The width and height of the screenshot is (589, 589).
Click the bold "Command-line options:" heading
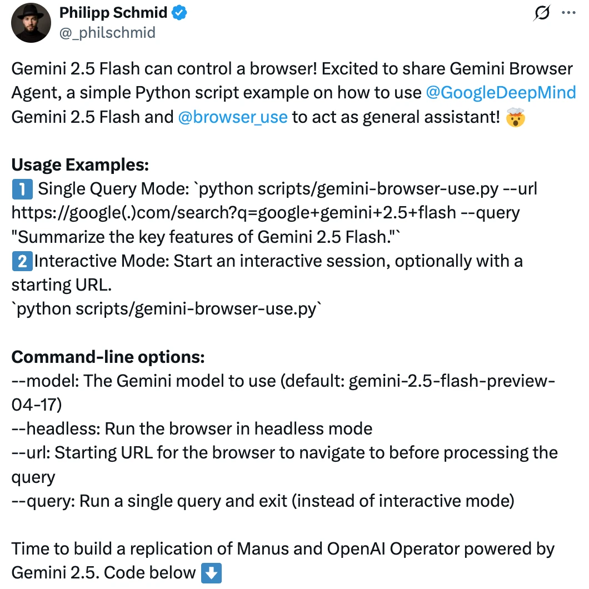pos(108,357)
